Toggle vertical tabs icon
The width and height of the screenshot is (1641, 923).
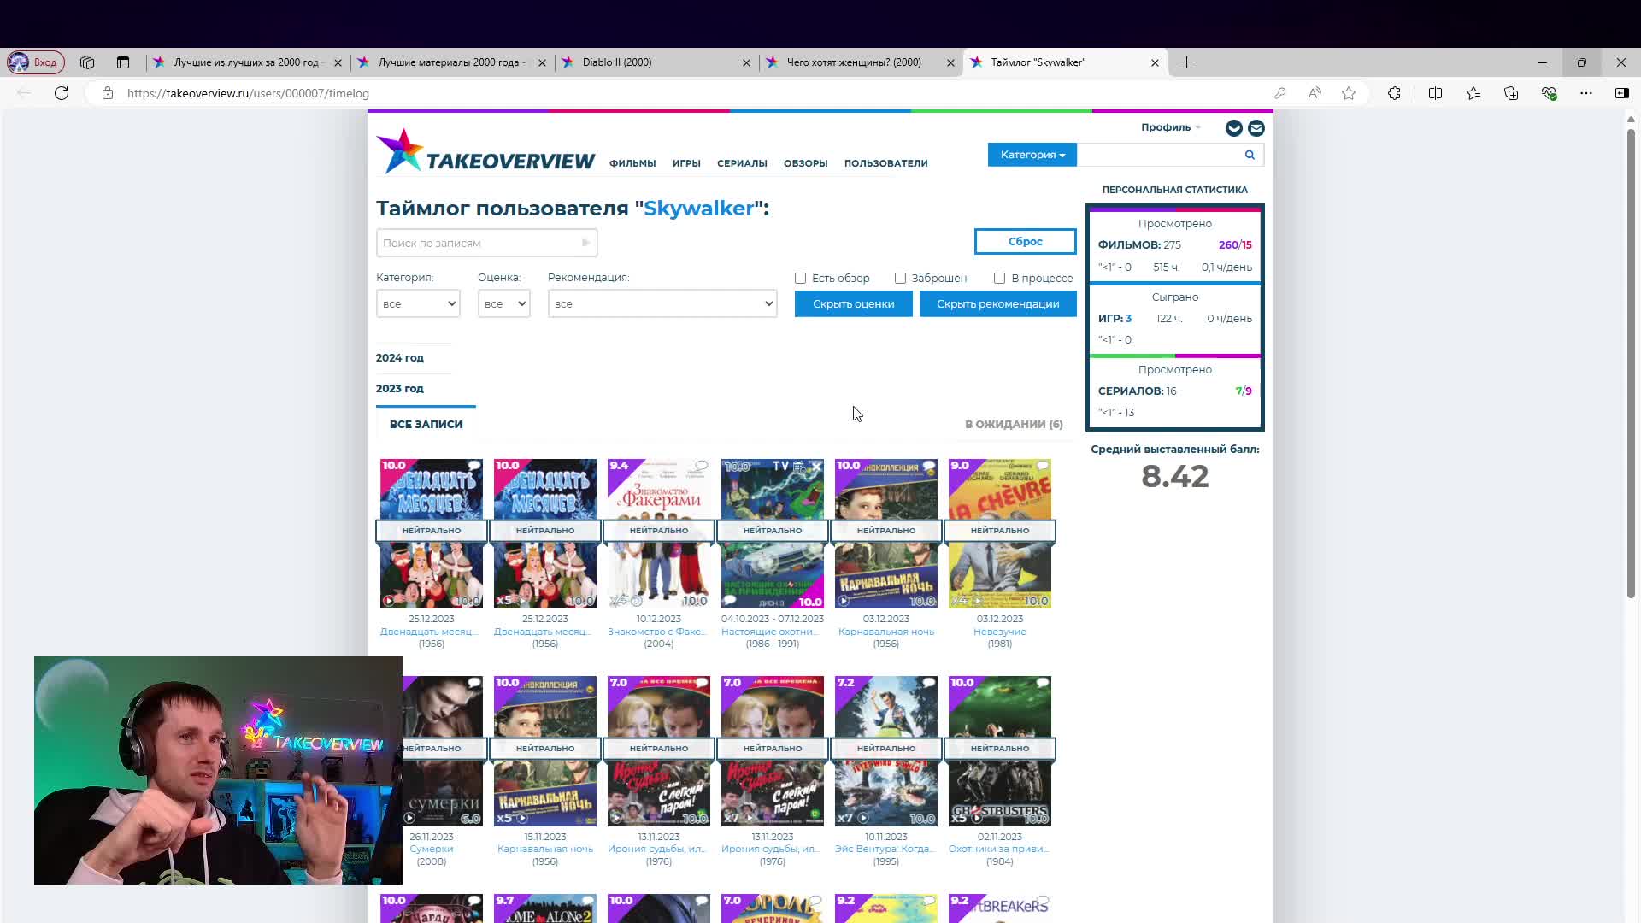click(123, 62)
